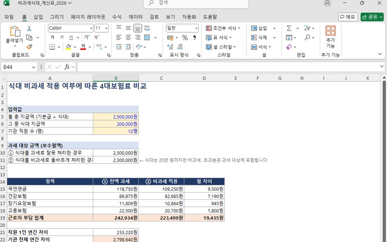Open 표 서식 dropdown

(x=219, y=38)
